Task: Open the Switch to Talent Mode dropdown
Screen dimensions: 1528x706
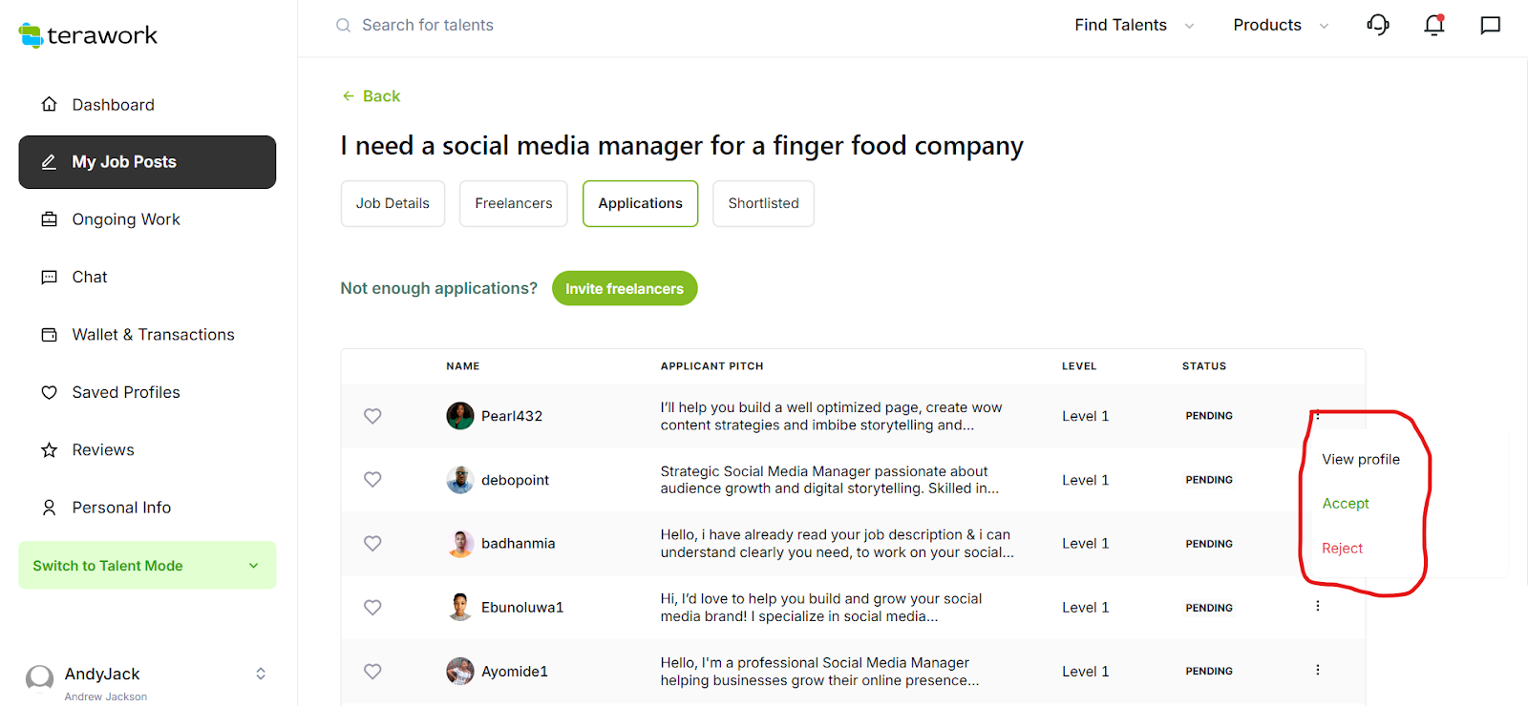Action: (147, 566)
